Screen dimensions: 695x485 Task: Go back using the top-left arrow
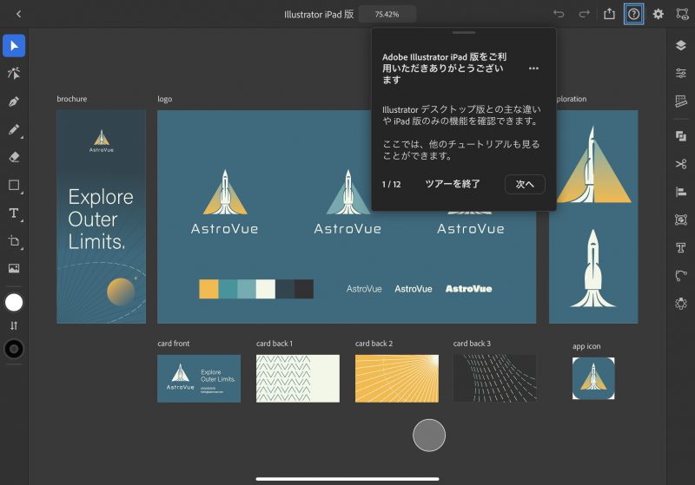click(x=18, y=14)
